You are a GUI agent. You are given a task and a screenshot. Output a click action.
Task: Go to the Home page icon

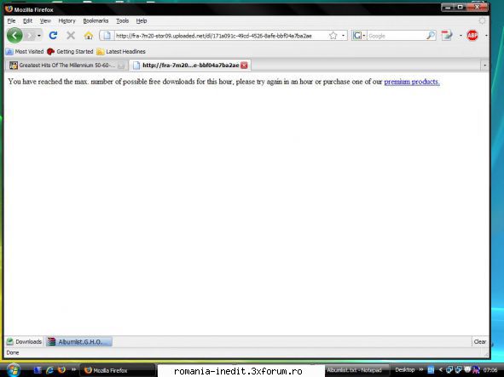(89, 35)
